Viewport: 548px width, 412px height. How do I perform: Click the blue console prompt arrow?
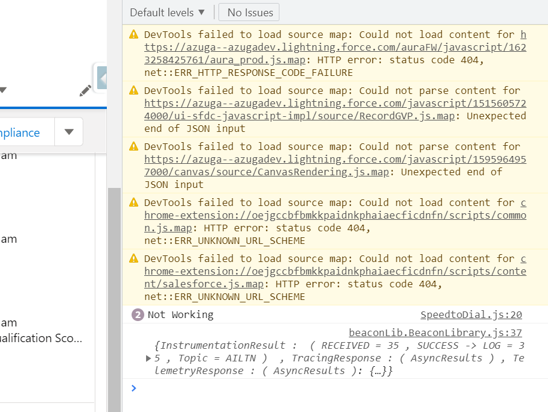133,388
